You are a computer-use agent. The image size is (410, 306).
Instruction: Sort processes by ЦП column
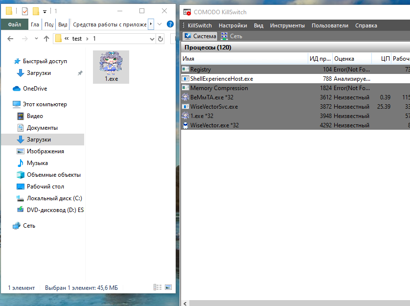381,59
